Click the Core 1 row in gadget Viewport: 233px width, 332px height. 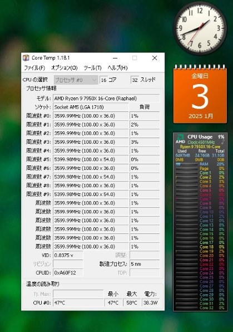[200, 173]
